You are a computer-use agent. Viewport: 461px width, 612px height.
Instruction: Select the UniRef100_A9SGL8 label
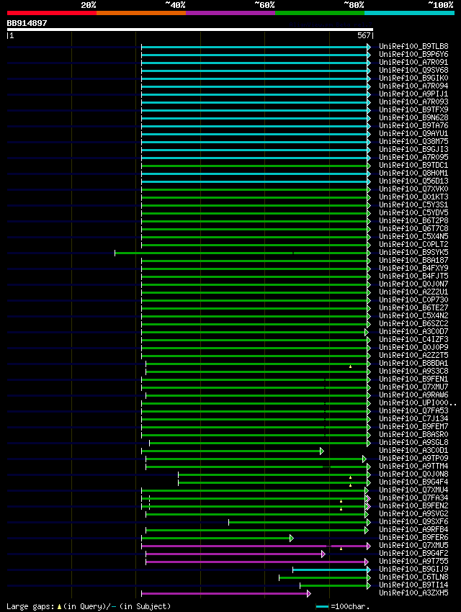pyautogui.click(x=413, y=442)
